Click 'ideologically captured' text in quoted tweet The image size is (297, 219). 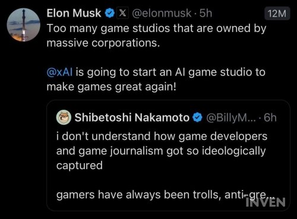(161, 158)
